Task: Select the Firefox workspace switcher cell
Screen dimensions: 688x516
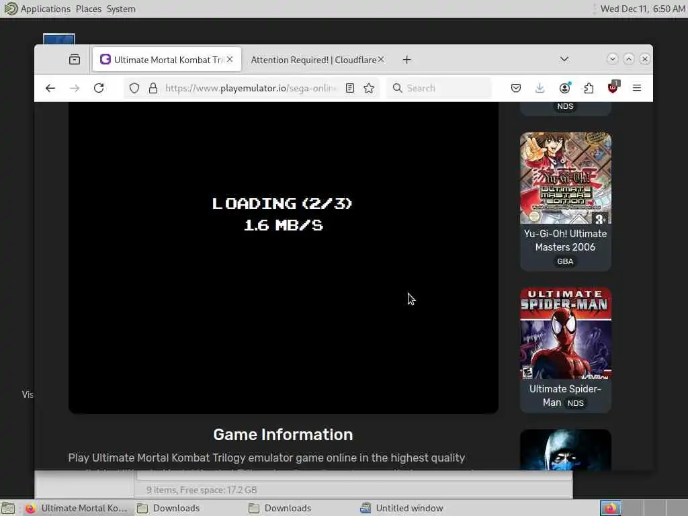Action: [x=611, y=508]
